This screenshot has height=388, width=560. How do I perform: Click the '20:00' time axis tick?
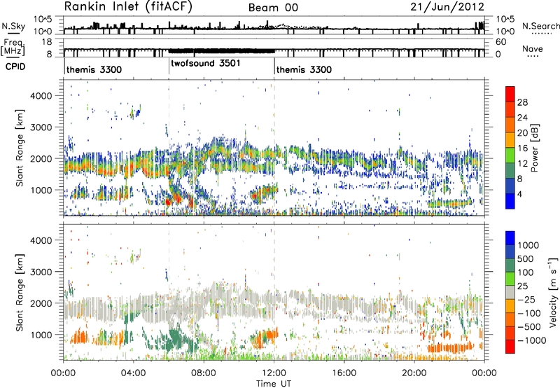(414, 373)
